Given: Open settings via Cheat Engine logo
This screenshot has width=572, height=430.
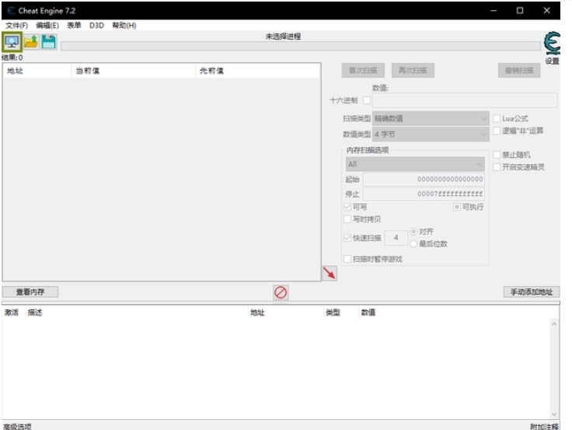Looking at the screenshot, I should click(x=552, y=43).
